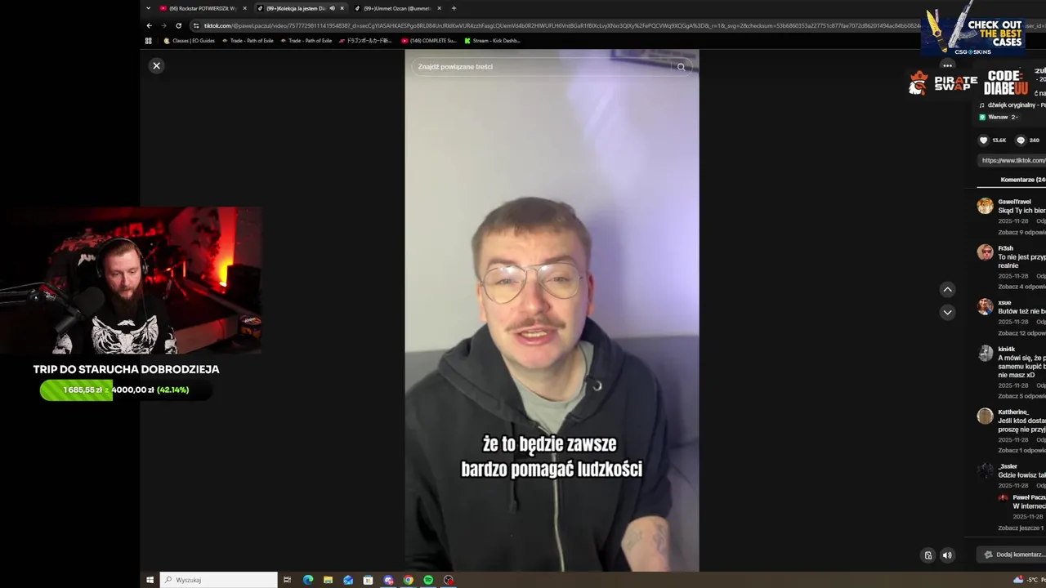Launch Microsoft Edge from taskbar
The height and width of the screenshot is (588, 1046).
point(308,580)
